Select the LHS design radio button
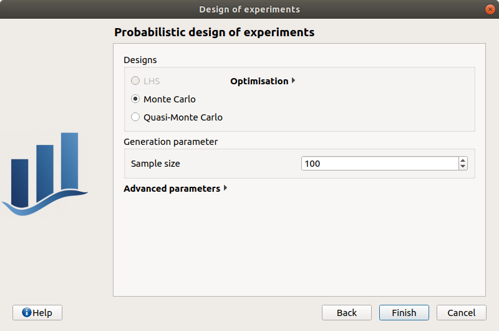 coord(135,81)
